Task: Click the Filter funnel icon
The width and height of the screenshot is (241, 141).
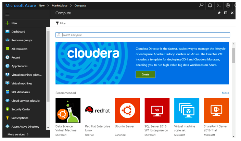Action: [x=57, y=23]
